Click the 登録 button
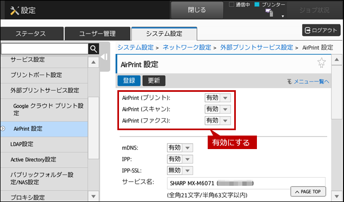Viewport: 344px width, 202px height. (x=129, y=80)
